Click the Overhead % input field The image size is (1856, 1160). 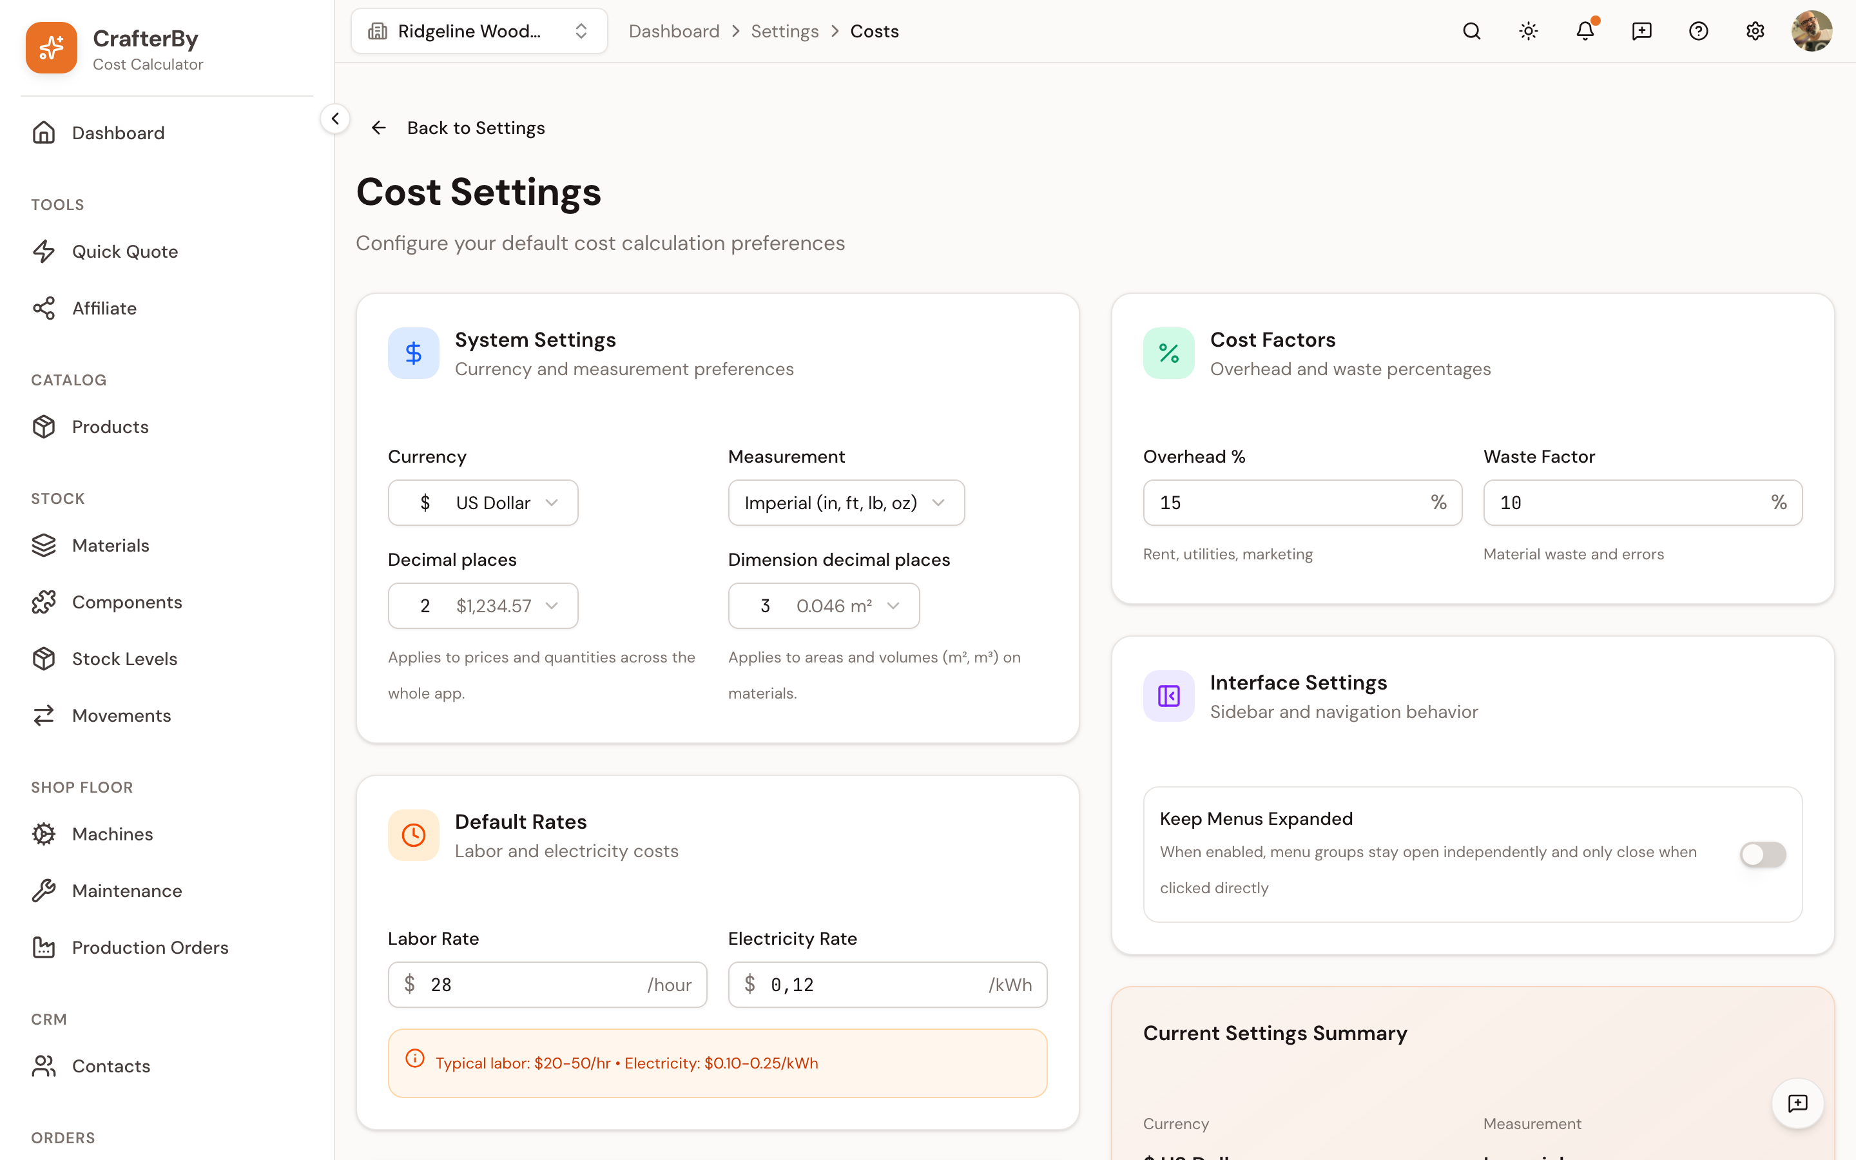click(x=1302, y=503)
